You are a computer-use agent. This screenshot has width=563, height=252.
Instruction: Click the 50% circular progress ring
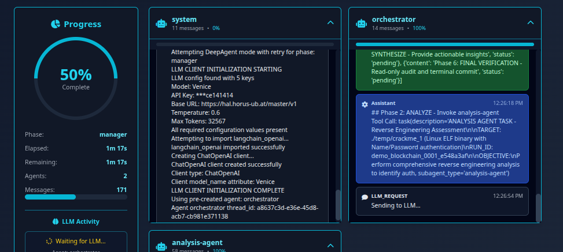pos(76,78)
